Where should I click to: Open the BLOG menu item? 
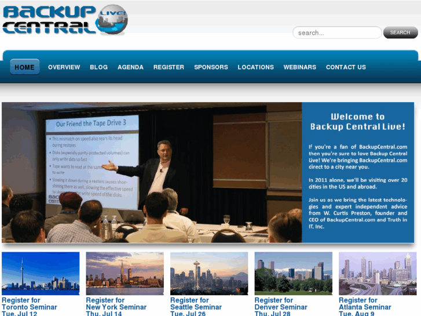coord(99,67)
